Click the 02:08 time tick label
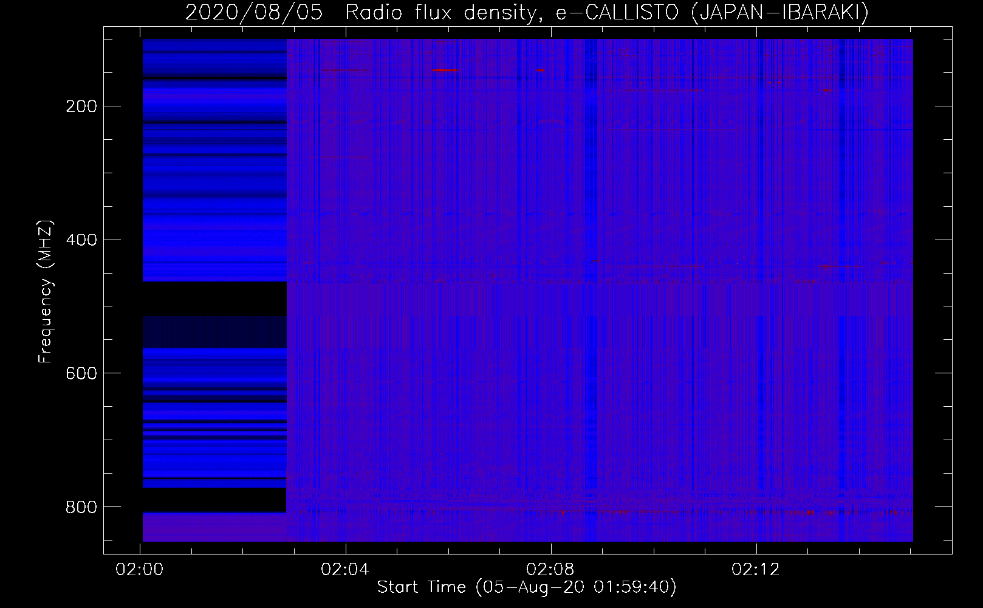The height and width of the screenshot is (608, 983). [550, 570]
